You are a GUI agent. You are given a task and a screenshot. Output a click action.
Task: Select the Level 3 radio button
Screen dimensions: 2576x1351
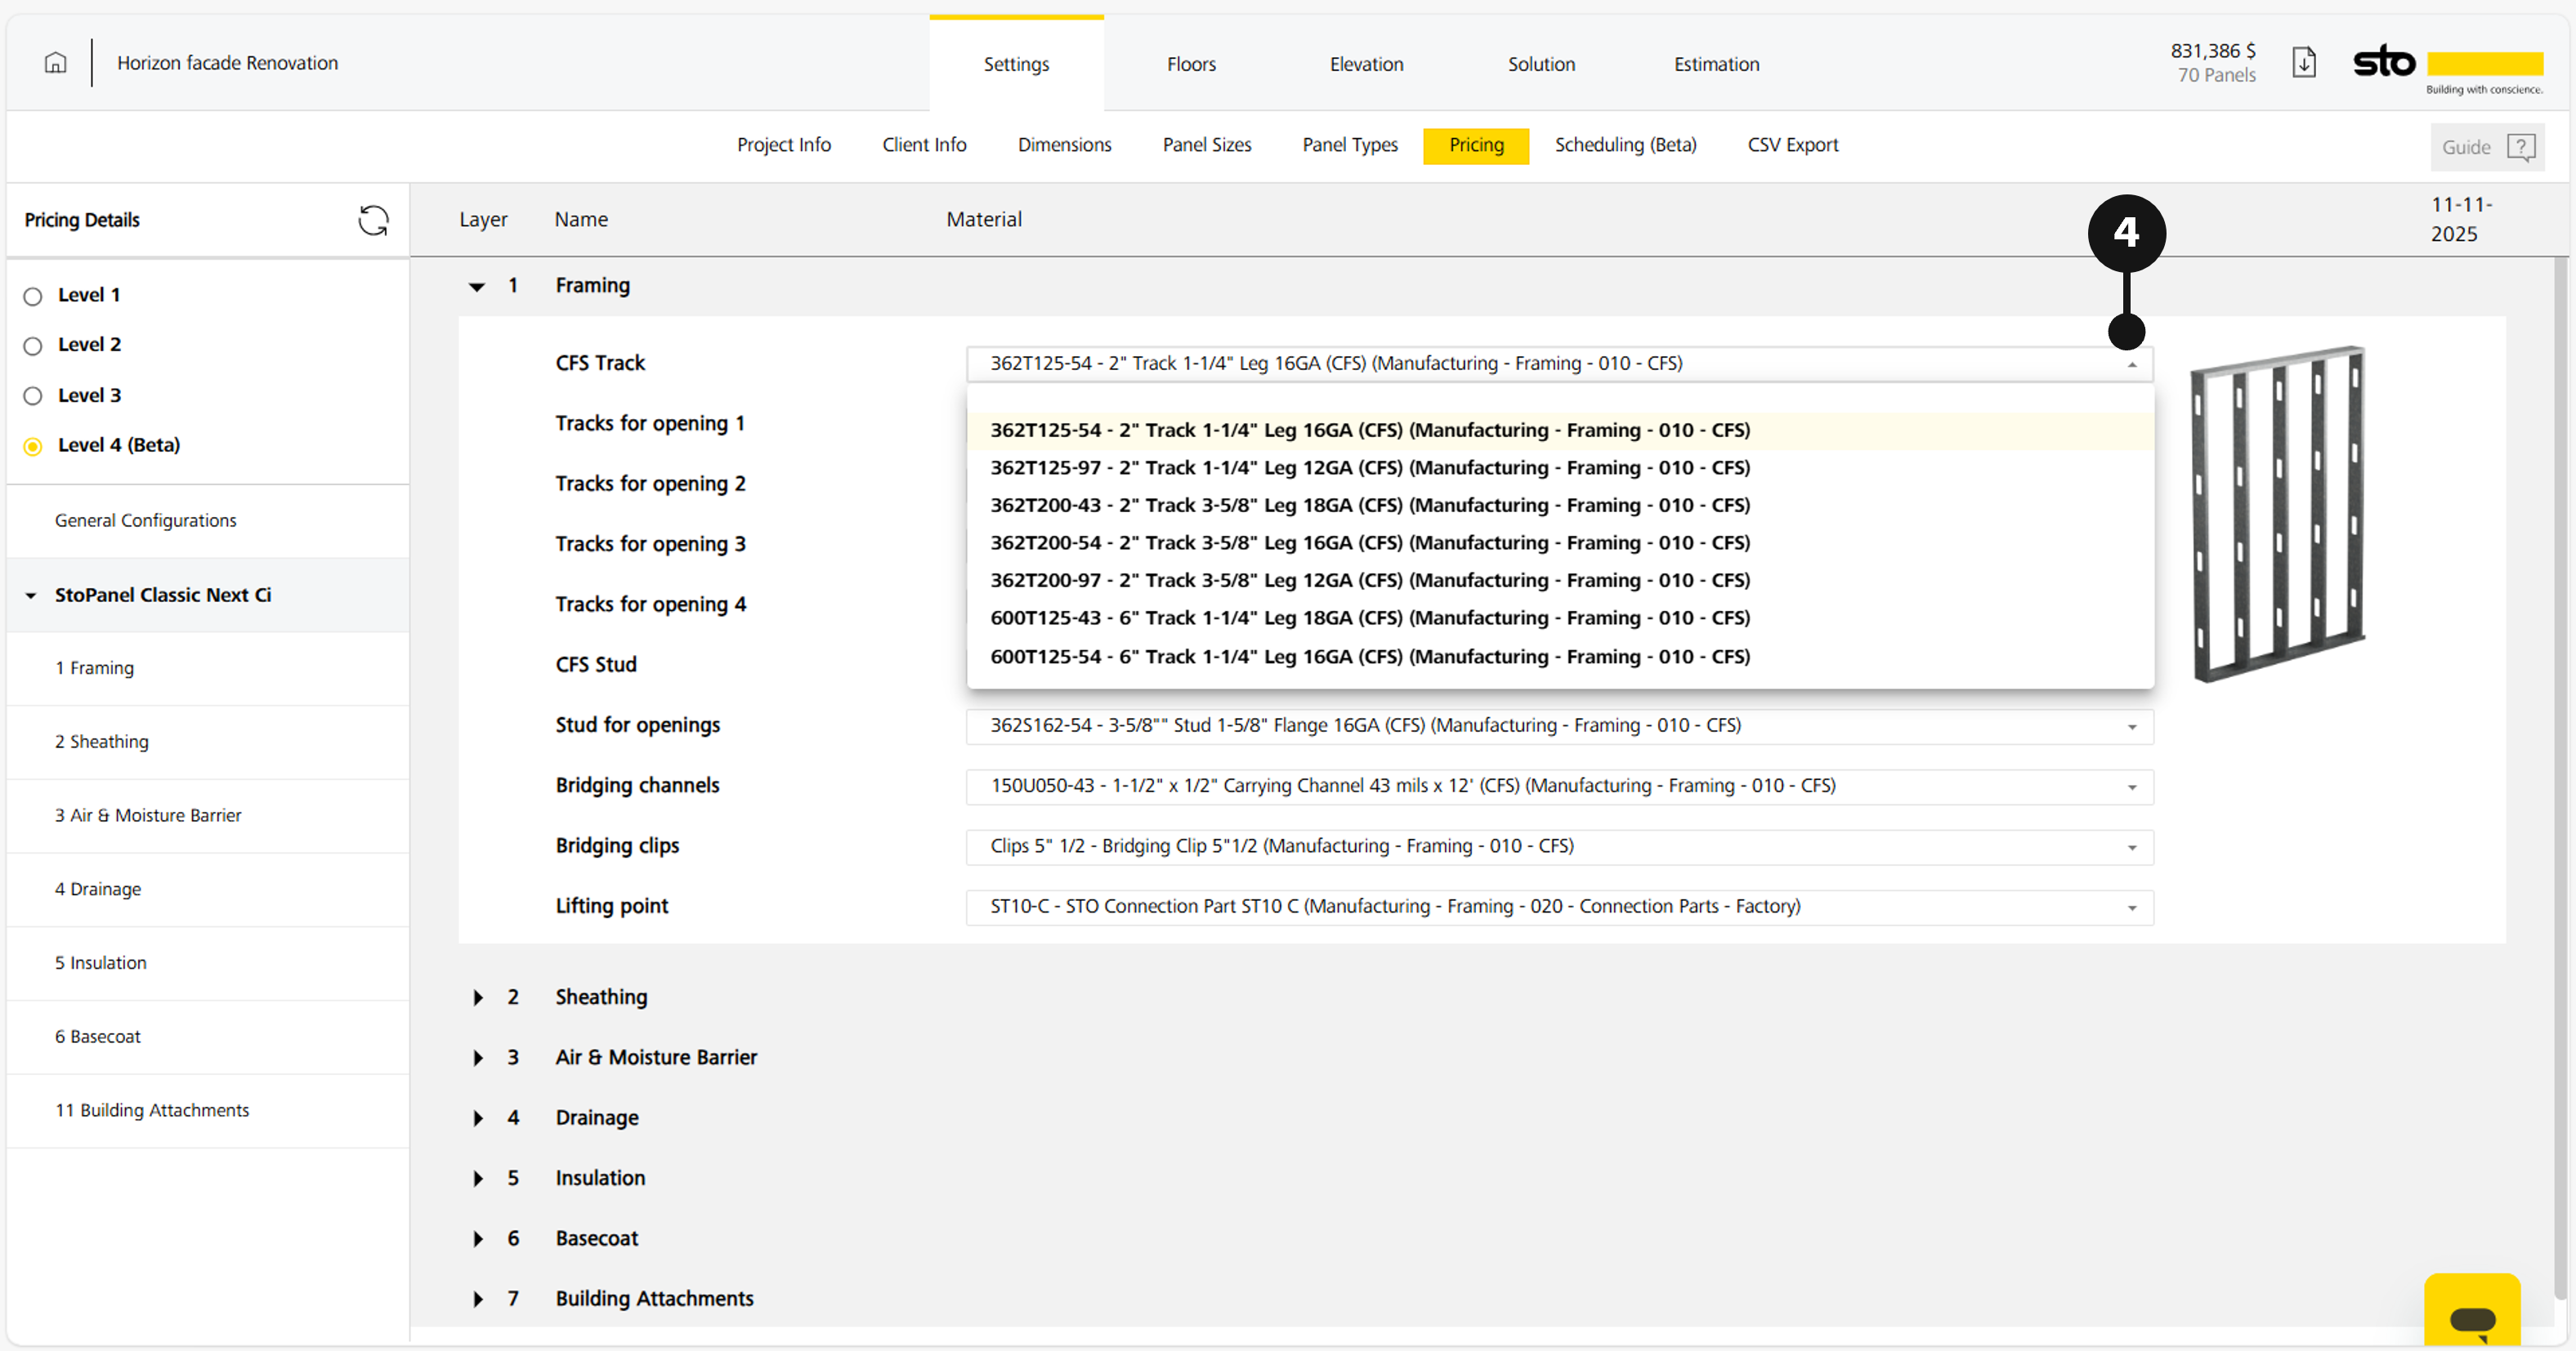pos(33,395)
